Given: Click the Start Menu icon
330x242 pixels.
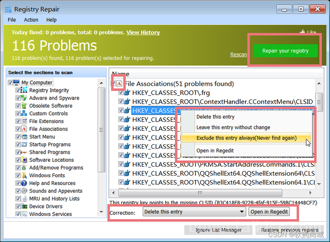Looking at the screenshot, I should (25, 136).
